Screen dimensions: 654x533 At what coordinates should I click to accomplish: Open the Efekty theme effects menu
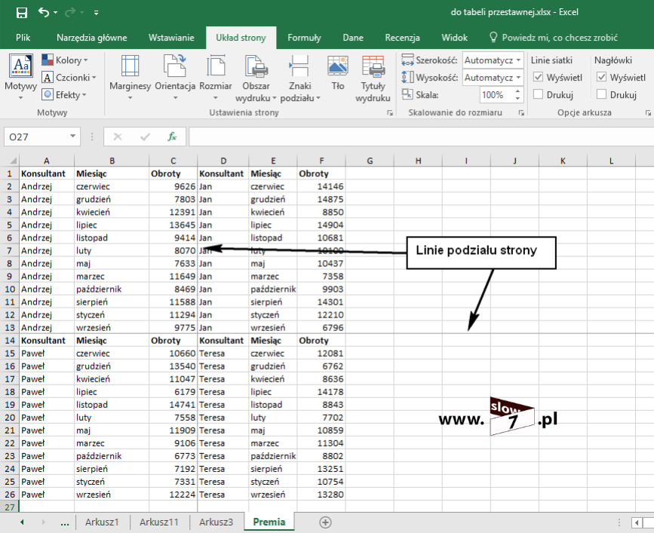[x=64, y=94]
